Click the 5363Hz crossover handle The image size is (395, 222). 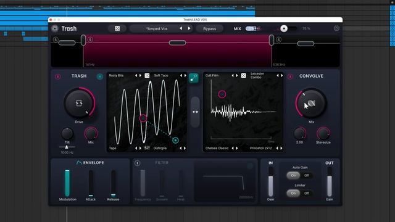272,40
